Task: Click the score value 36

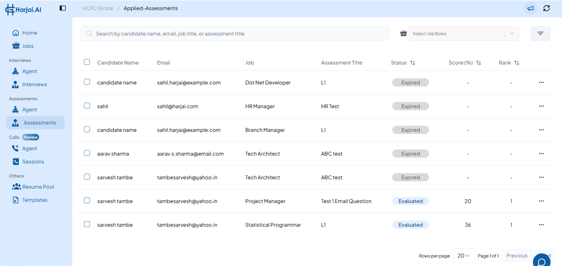Action: coord(468,225)
